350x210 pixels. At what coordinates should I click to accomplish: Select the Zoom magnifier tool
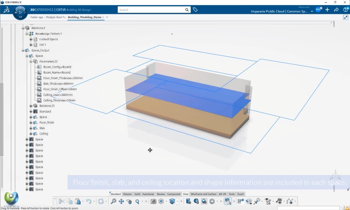pyautogui.click(x=137, y=201)
